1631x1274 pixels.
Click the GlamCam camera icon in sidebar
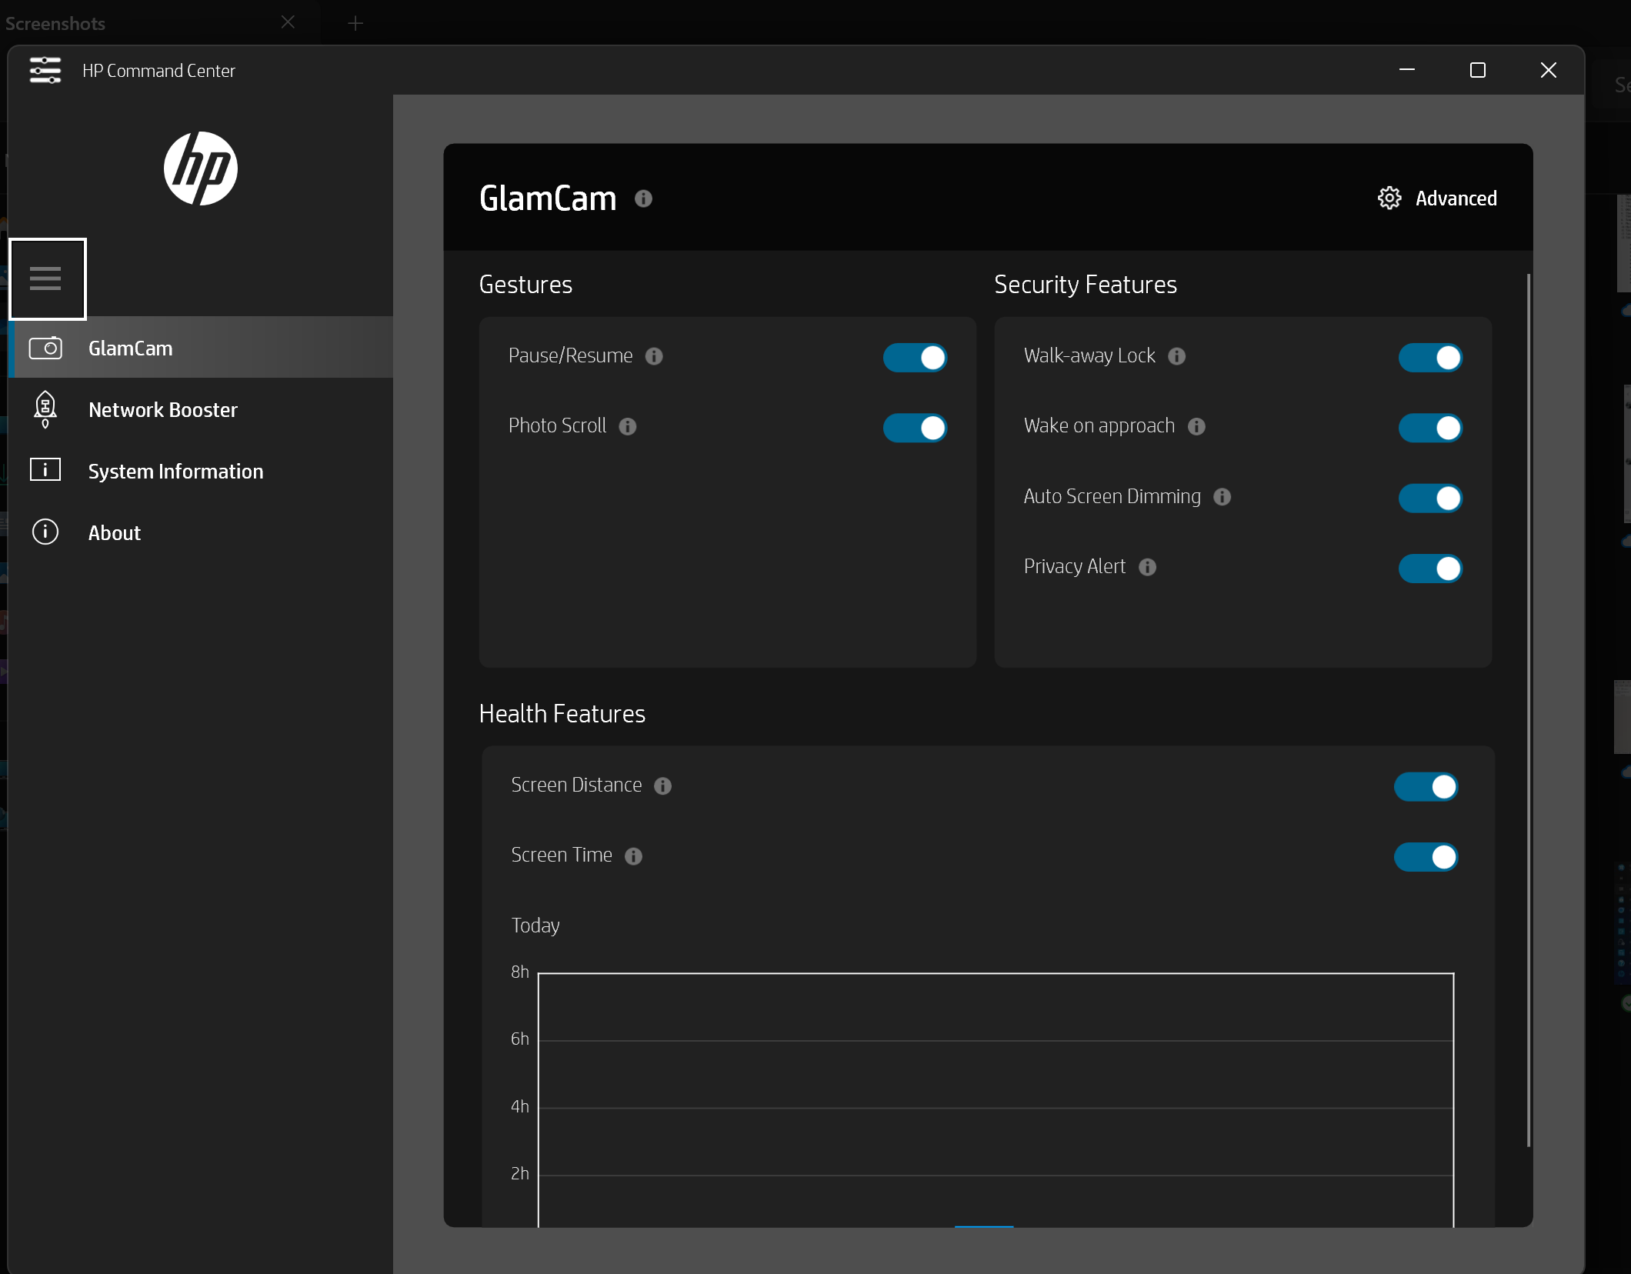pyautogui.click(x=45, y=348)
